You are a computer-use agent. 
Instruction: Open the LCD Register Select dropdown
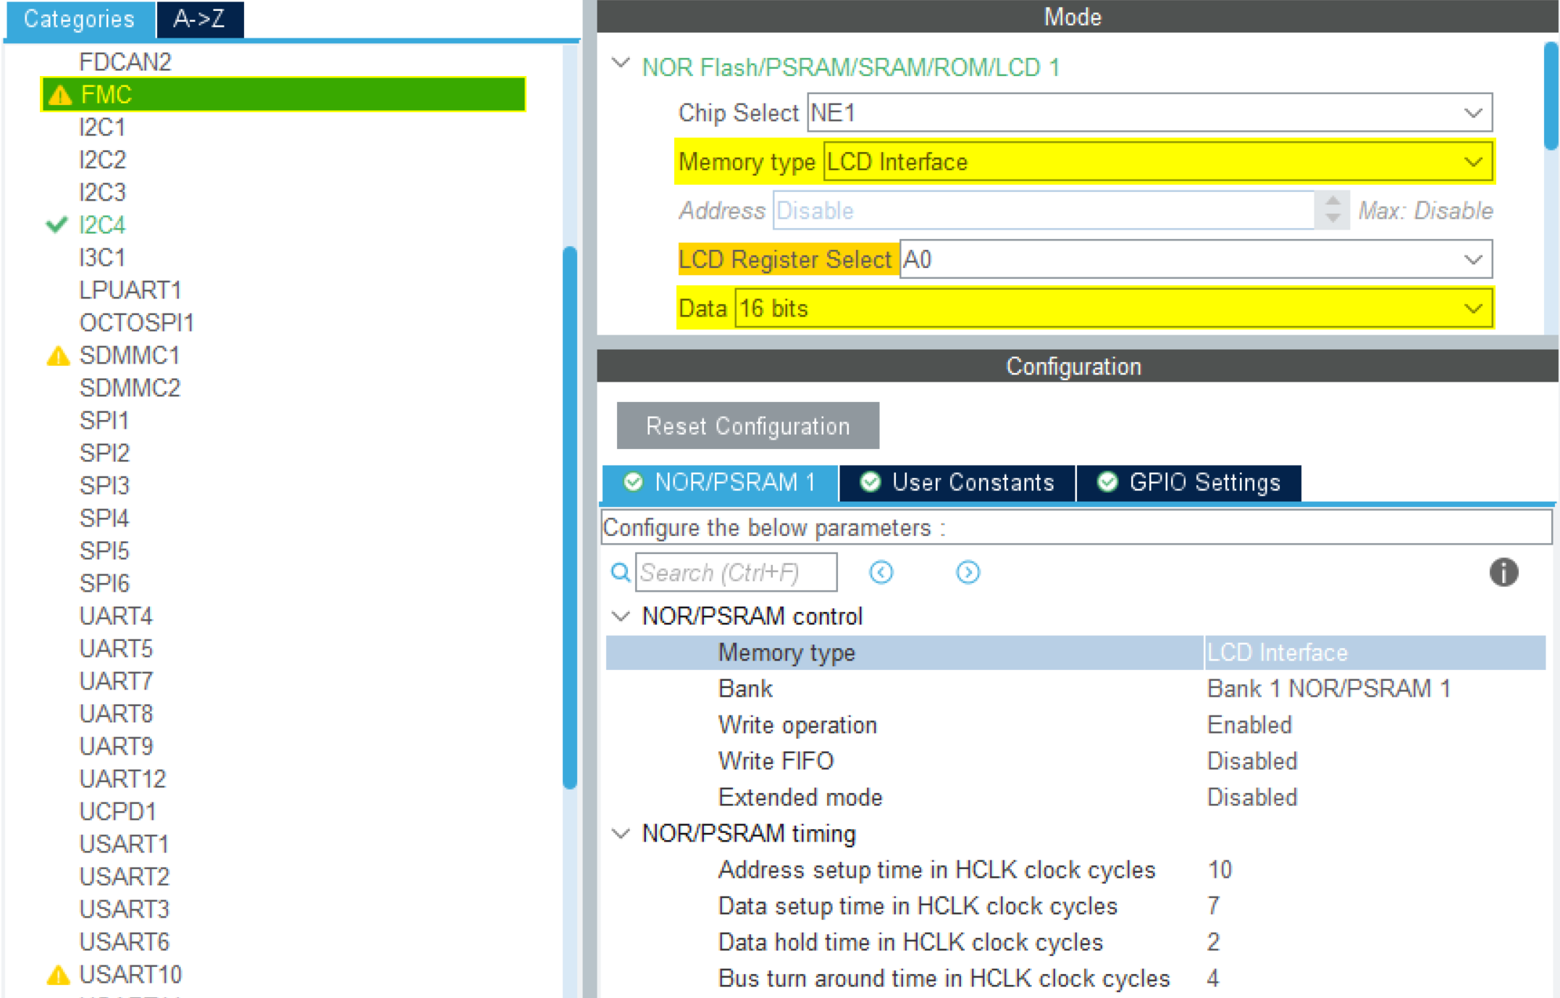pyautogui.click(x=1472, y=259)
